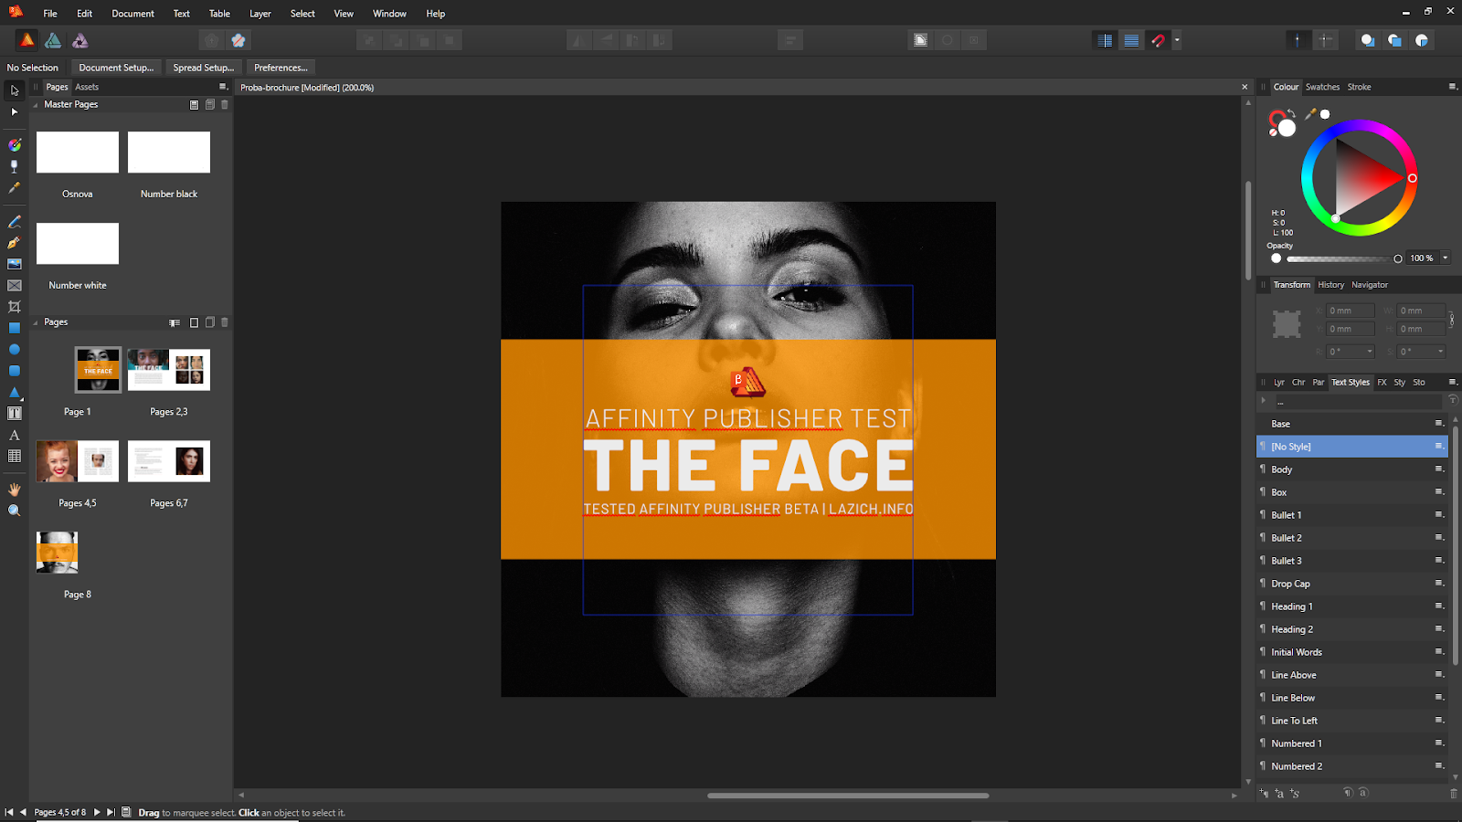Select the Node tool
The image size is (1462, 822).
pyautogui.click(x=14, y=111)
